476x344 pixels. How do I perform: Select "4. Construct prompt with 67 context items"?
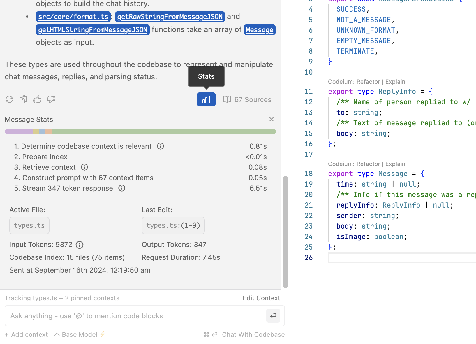(84, 178)
